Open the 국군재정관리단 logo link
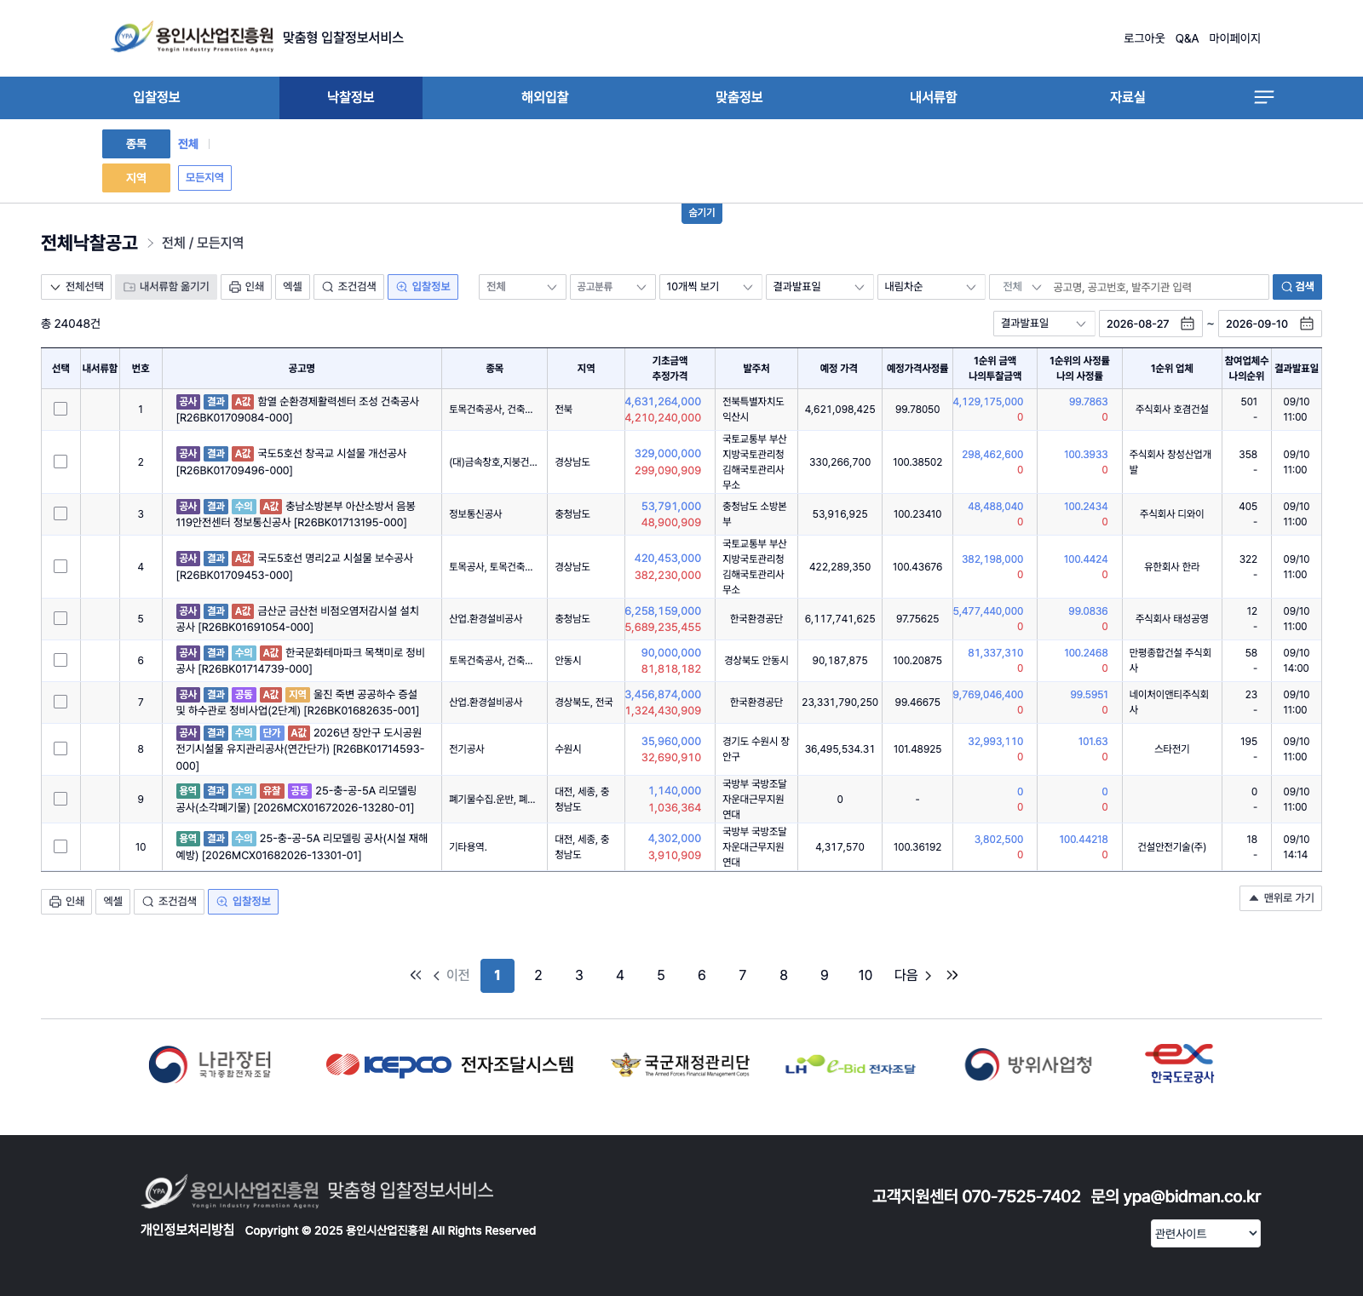 coord(681,1064)
